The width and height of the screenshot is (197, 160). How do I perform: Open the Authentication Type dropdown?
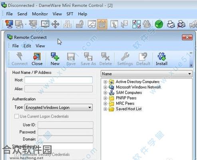[x=58, y=107]
